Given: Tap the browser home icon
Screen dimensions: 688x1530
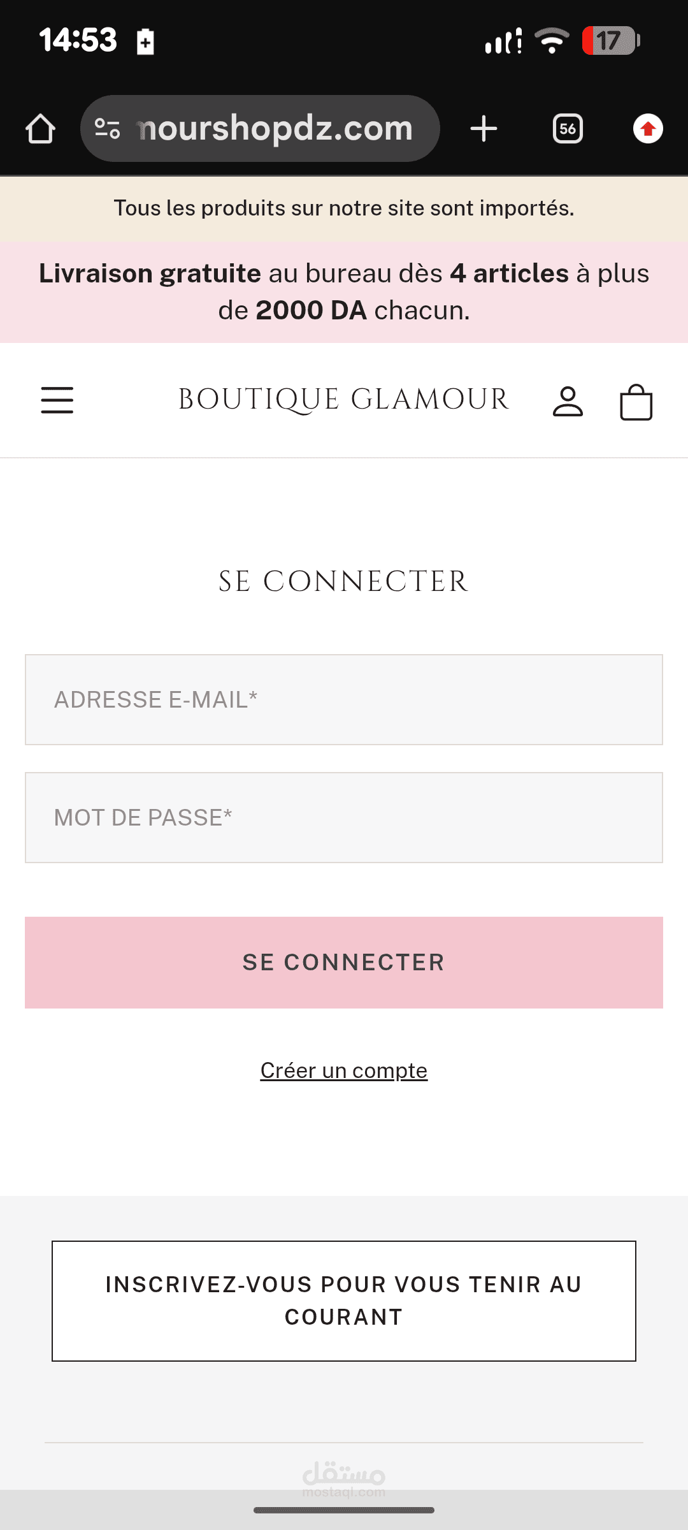Looking at the screenshot, I should click(40, 129).
